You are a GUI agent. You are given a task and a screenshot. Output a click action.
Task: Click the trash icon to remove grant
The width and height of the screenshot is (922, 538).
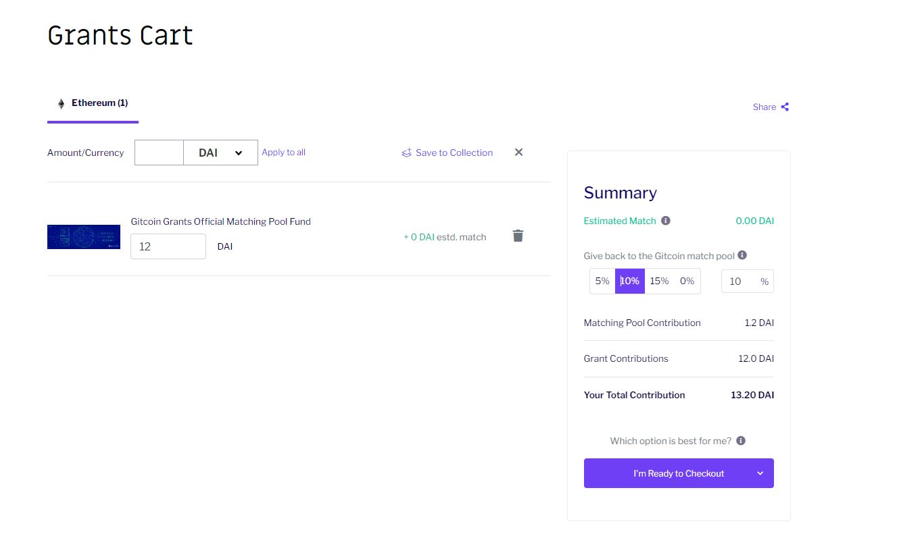click(518, 236)
